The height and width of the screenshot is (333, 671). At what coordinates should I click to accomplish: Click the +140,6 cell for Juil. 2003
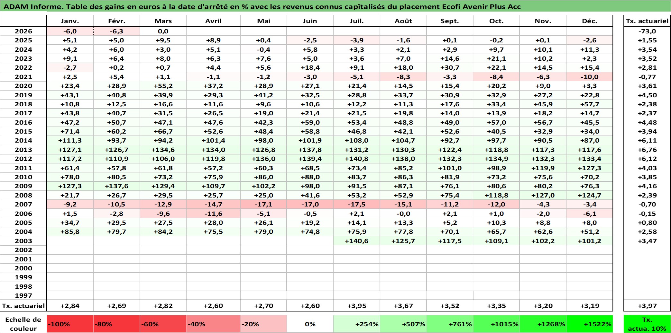pyautogui.click(x=357, y=241)
